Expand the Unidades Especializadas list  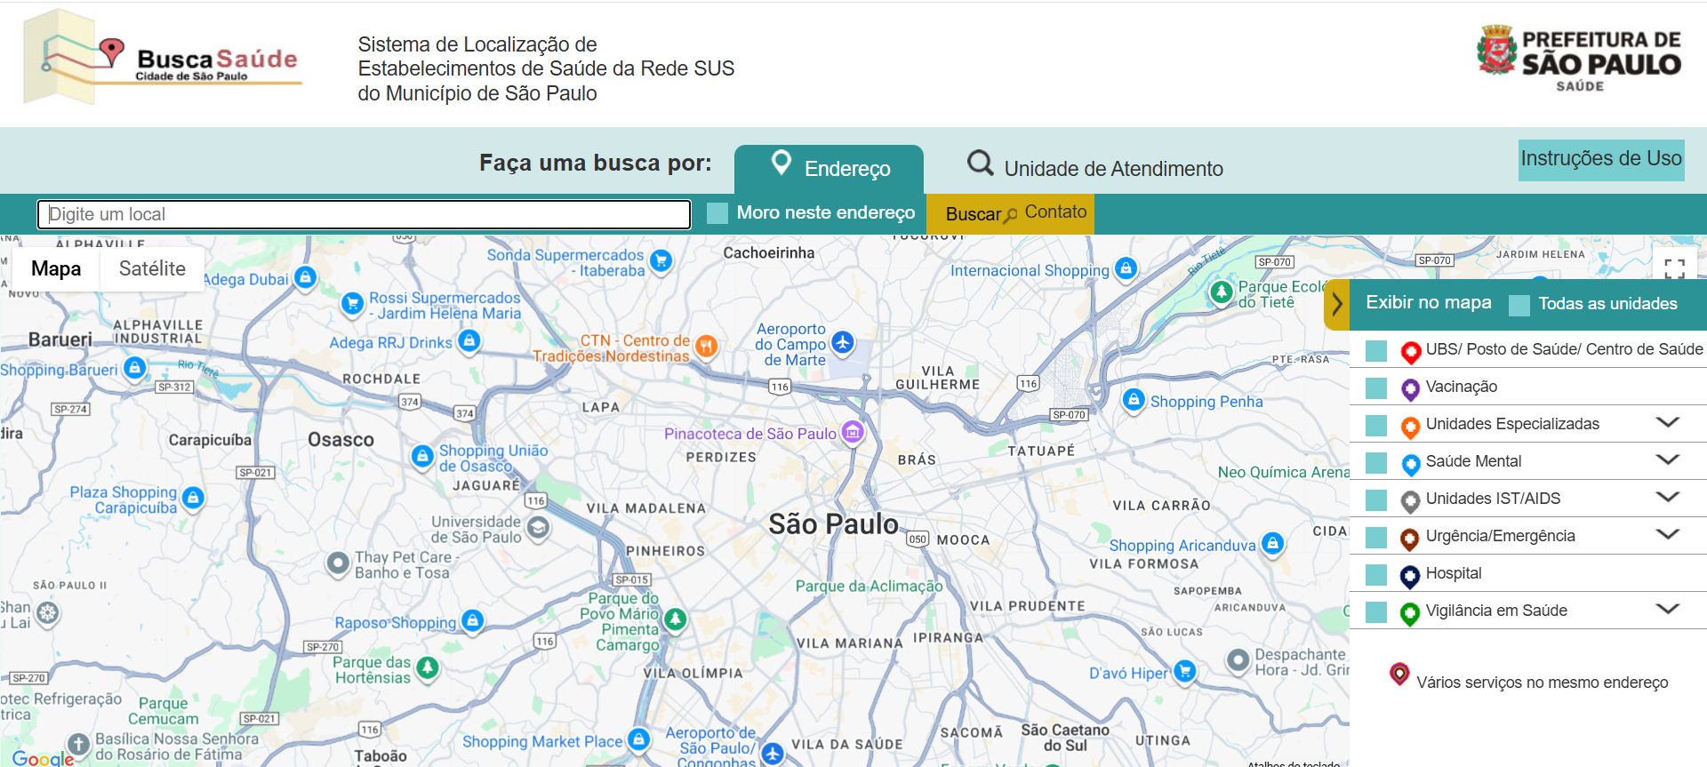coord(1668,422)
